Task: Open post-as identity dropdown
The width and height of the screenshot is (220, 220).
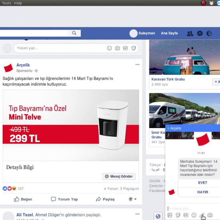Action: 132,199
